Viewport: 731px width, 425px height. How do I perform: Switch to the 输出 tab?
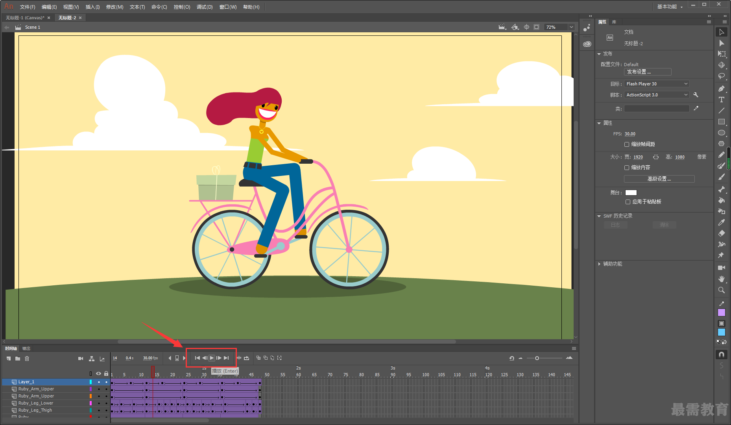coord(26,349)
